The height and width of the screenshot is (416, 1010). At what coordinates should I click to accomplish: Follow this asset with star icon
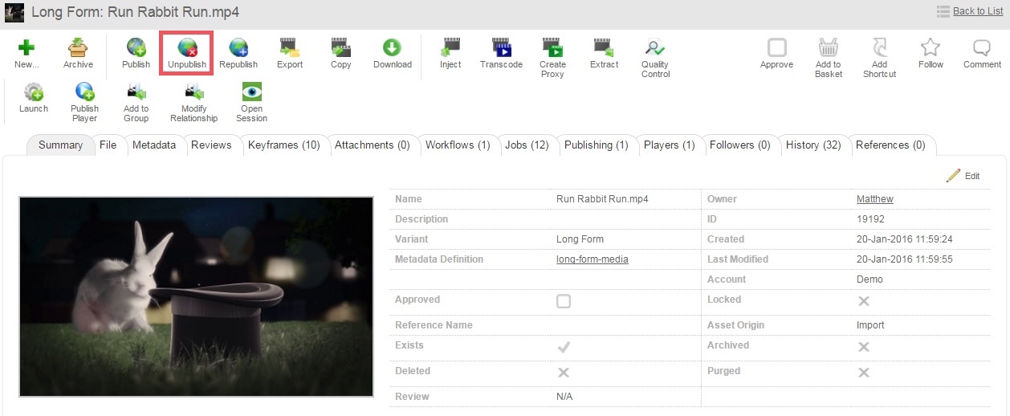point(931,48)
